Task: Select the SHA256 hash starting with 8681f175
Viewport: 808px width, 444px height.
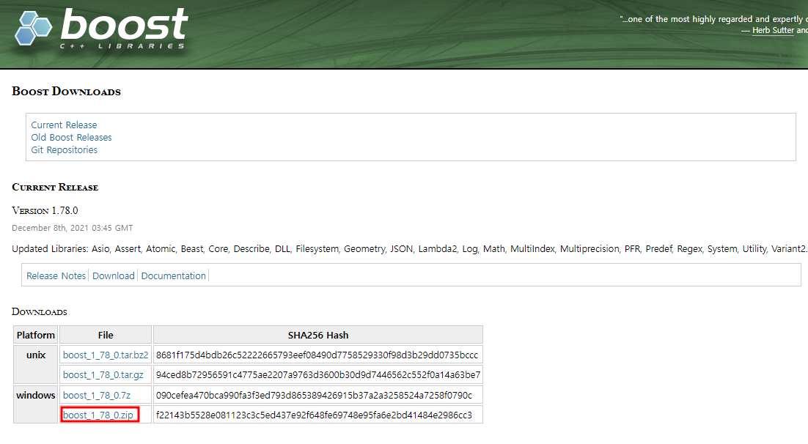Action: tap(317, 355)
